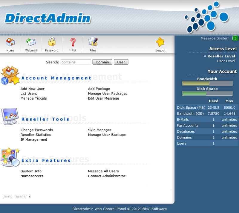The image size is (239, 213).
Task: Open the green Message System counter badge
Action: 235,38
